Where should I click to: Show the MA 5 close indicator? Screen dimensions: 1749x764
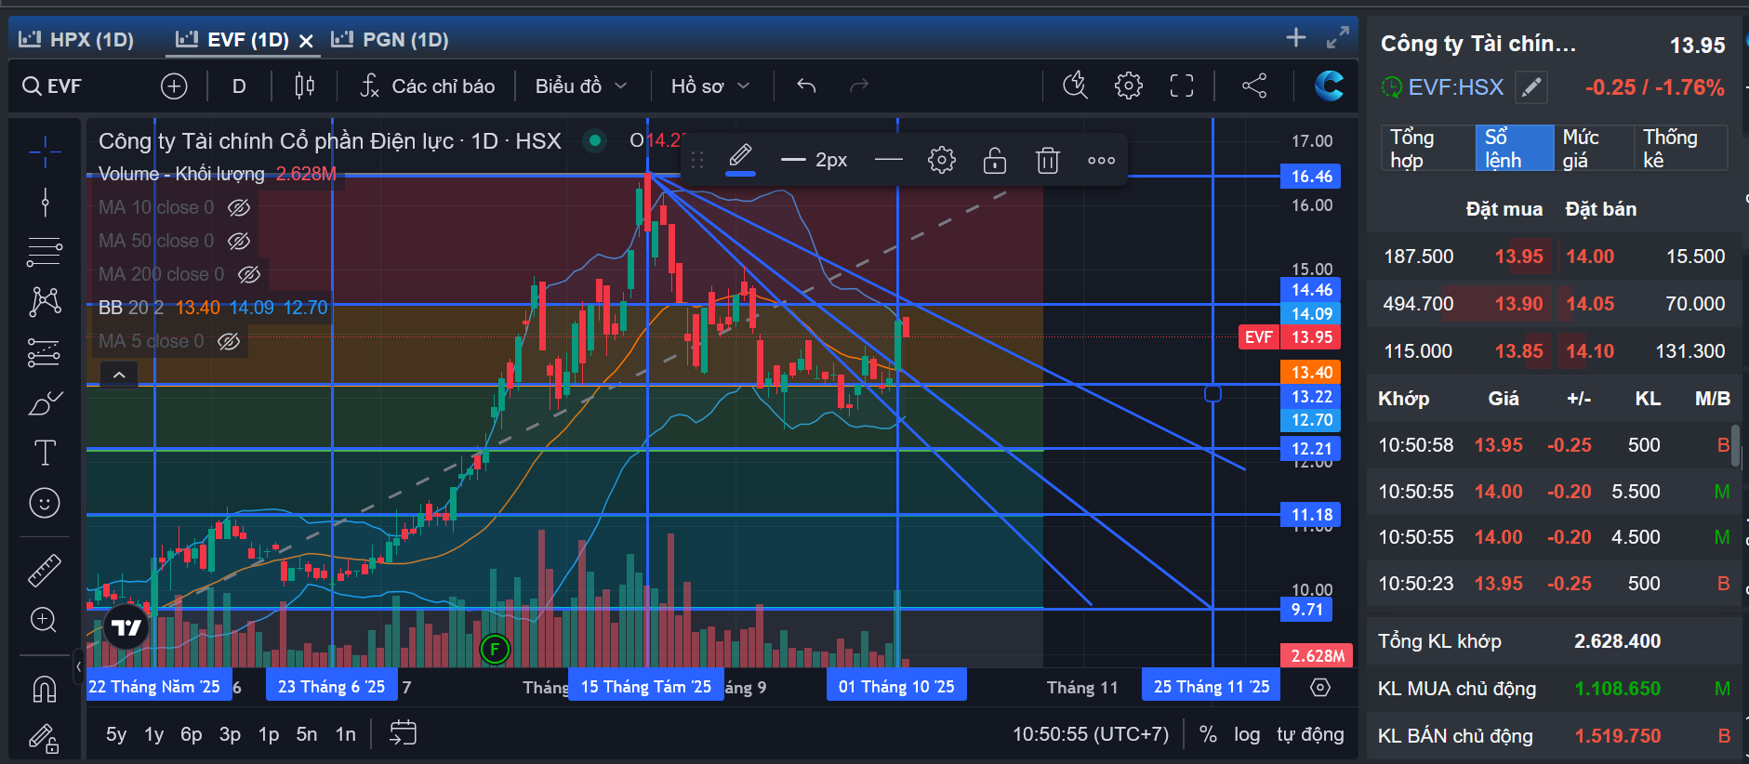click(x=229, y=341)
